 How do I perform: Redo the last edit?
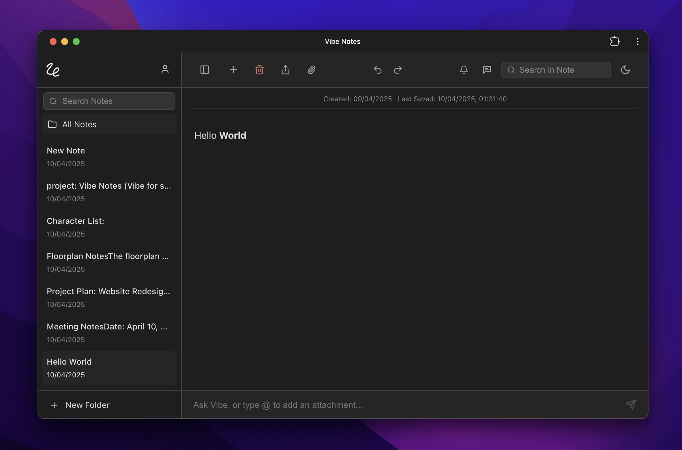click(398, 70)
